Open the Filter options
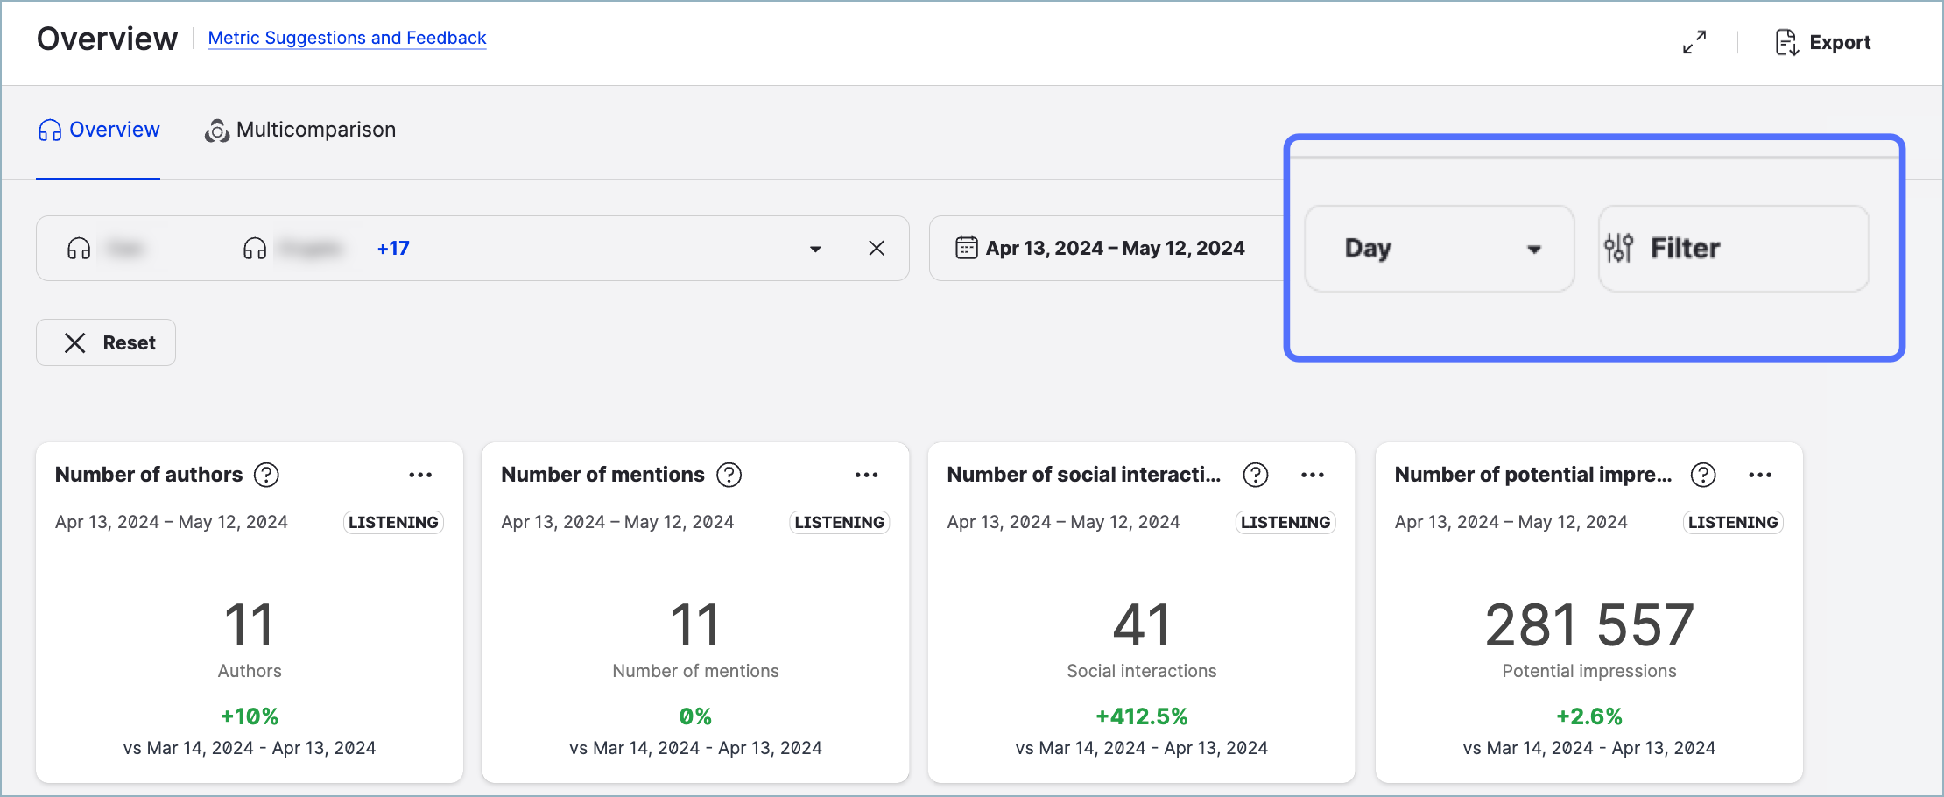 click(x=1732, y=249)
